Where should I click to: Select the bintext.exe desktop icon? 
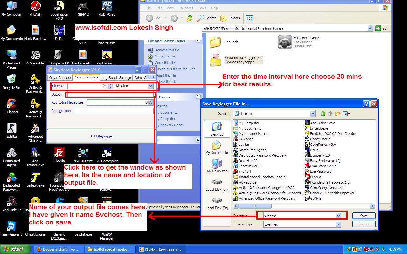point(36,179)
